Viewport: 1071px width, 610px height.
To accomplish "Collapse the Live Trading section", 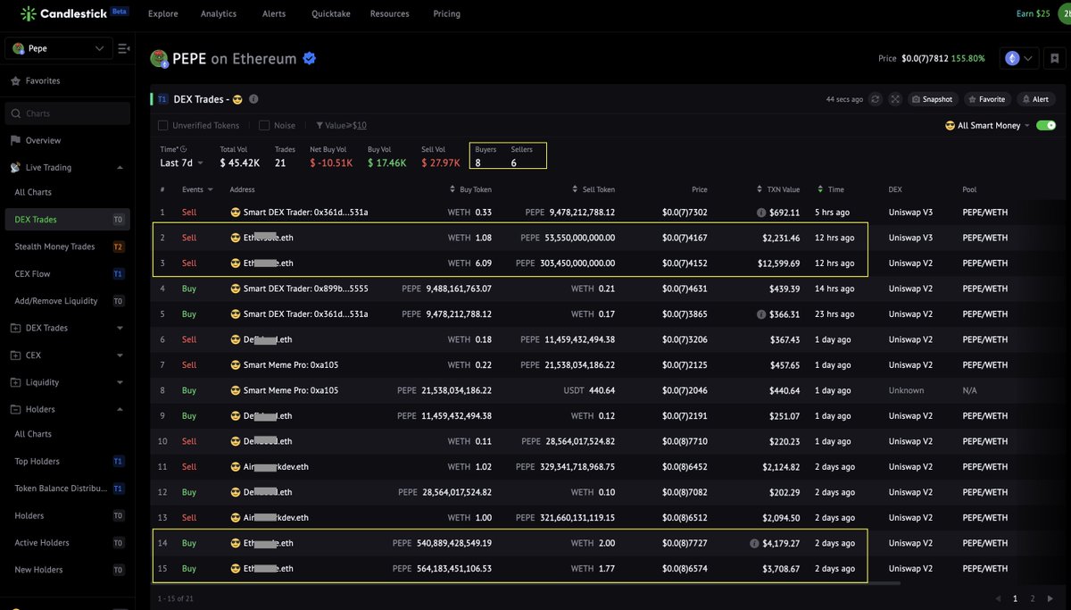I will click(120, 167).
